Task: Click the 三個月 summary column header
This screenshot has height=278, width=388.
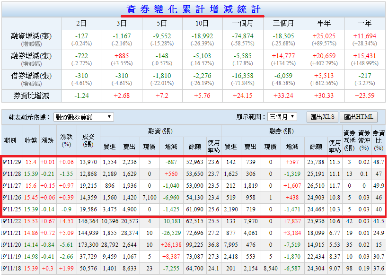Action: [283, 24]
